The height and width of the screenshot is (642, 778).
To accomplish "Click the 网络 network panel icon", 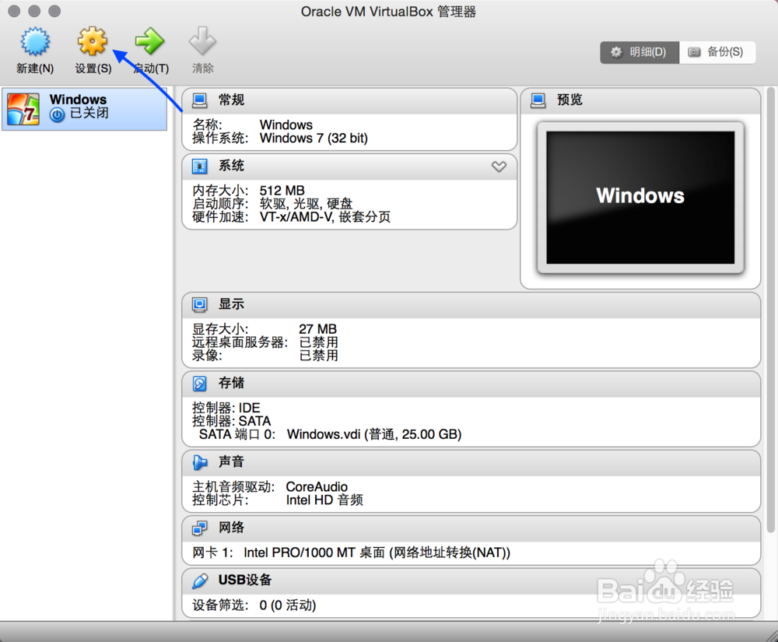I will pos(199,528).
